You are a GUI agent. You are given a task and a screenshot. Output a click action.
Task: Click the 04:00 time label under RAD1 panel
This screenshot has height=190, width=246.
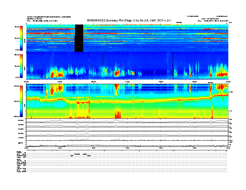click(x=60, y=82)
